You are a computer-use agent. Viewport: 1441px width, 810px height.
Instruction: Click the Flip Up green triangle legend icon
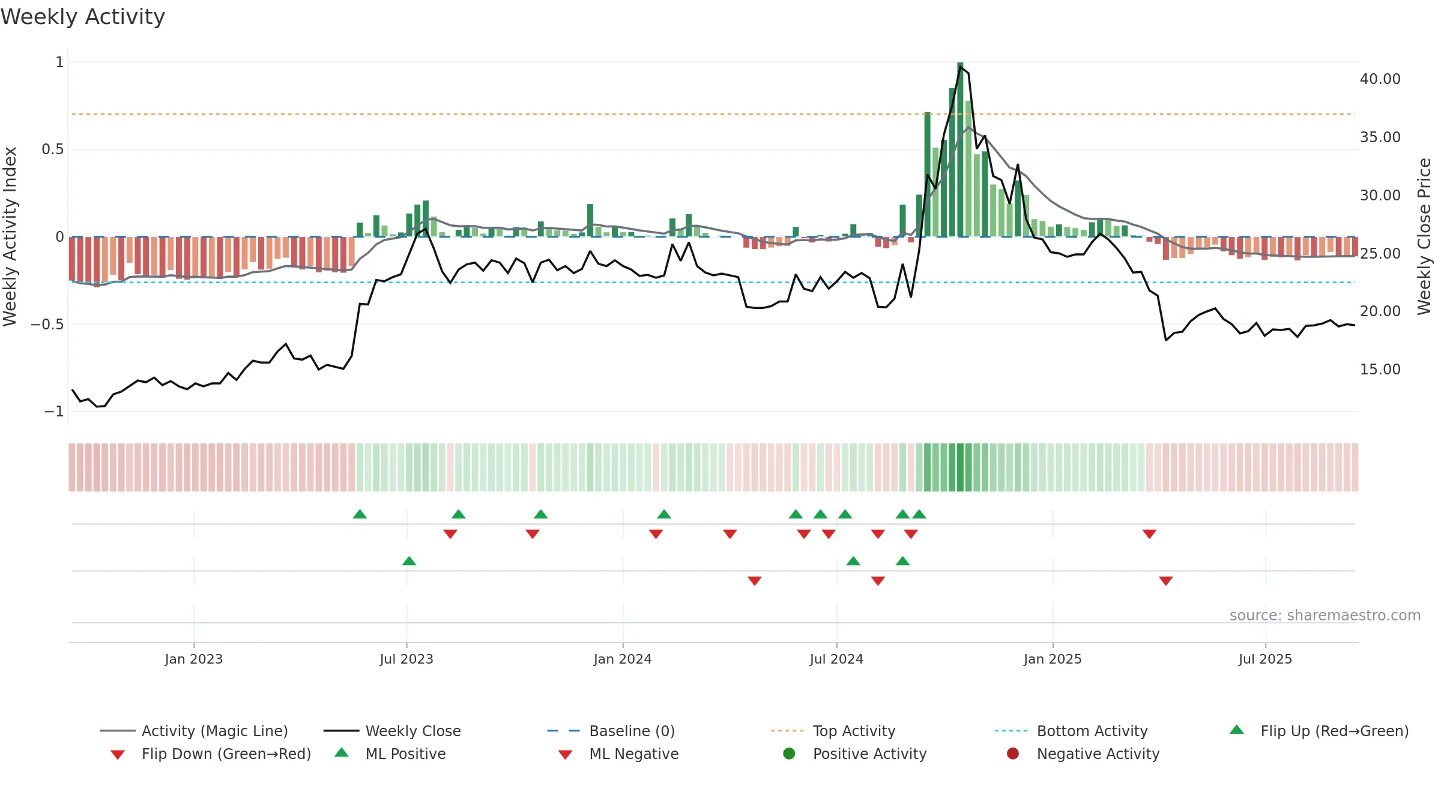coord(1236,730)
